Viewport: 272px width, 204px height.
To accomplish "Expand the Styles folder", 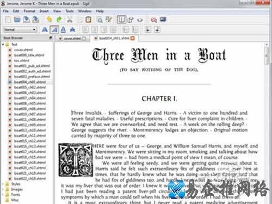I will pyautogui.click(x=3, y=184).
